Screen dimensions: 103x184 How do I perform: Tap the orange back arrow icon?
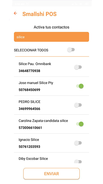[x=15, y=13]
